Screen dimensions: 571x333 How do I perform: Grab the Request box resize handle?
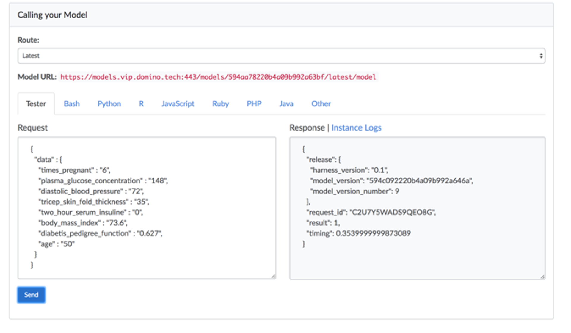coord(273,277)
